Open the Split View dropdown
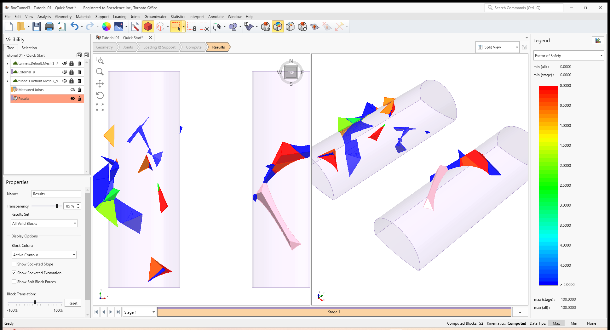 point(497,47)
